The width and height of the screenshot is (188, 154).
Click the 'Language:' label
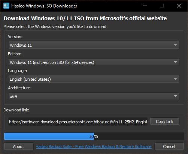[18, 71]
